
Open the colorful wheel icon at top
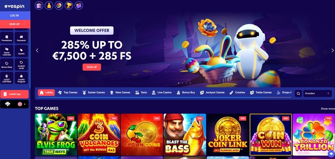(59, 6)
